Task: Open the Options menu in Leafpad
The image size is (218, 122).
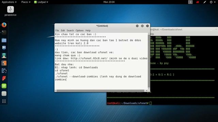Action: click(79, 30)
